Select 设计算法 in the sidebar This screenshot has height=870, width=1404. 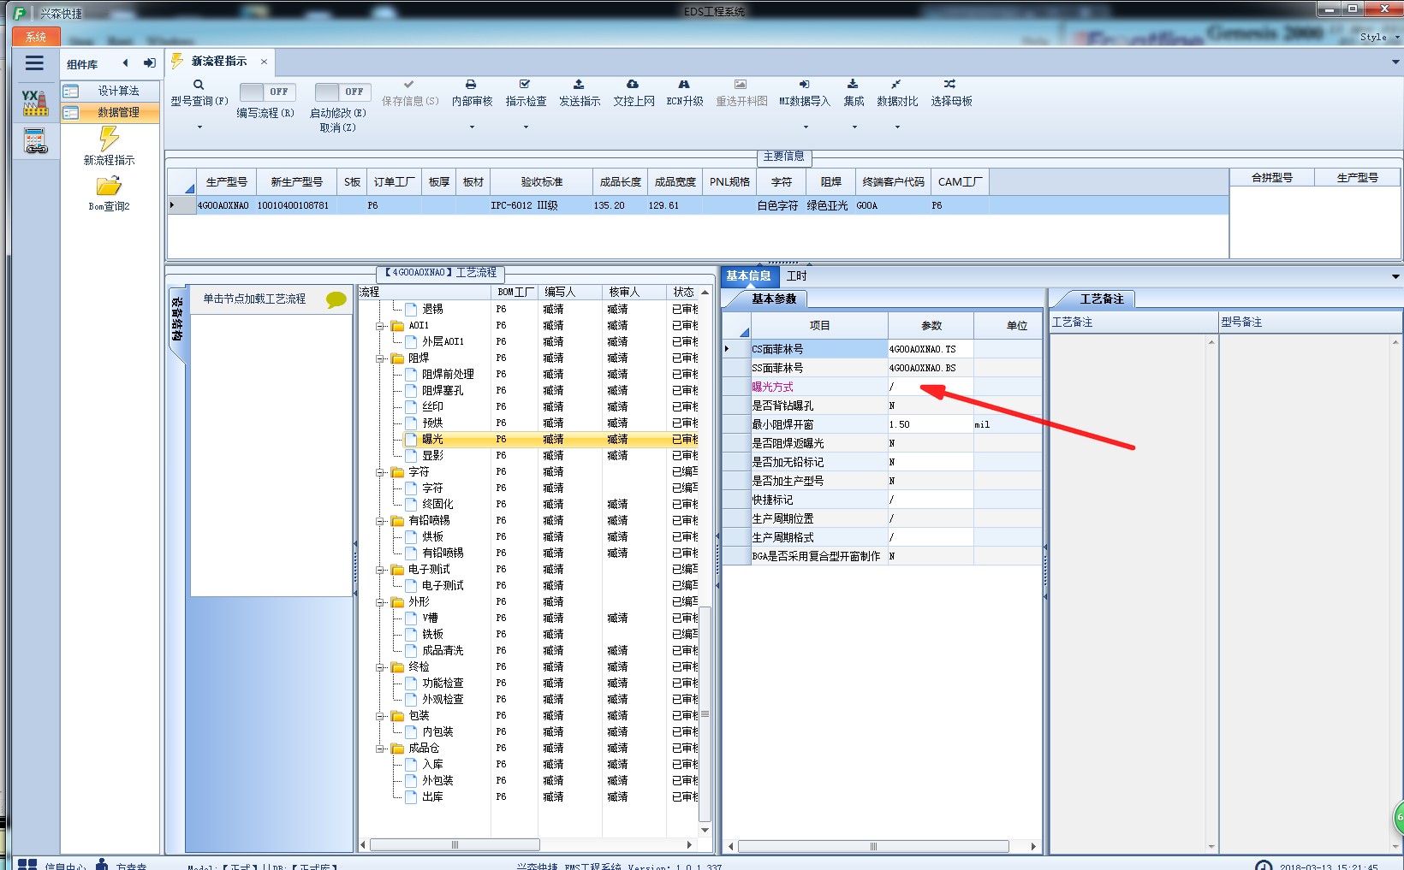[110, 91]
